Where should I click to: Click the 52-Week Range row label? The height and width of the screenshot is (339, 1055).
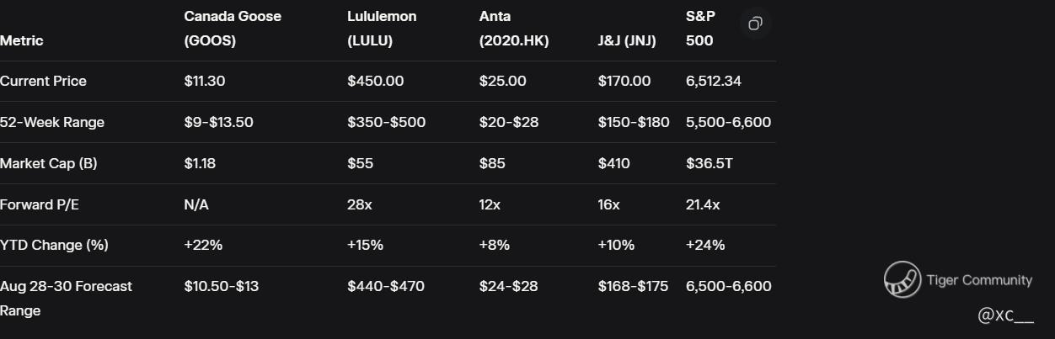[52, 122]
